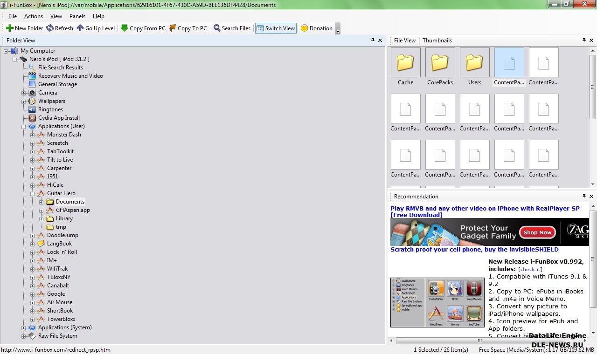Viewport: 597px width, 354px height.
Task: Click the New Folder toolbar button
Action: click(24, 28)
